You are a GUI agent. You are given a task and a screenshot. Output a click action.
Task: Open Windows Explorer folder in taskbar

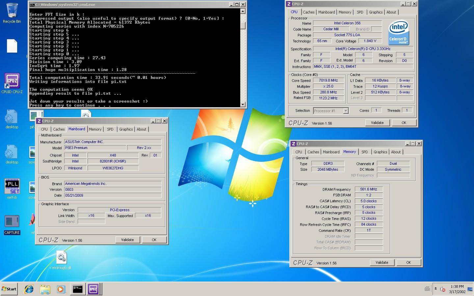tap(45, 289)
